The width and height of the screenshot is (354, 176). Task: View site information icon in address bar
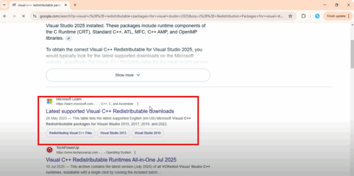click(x=34, y=16)
